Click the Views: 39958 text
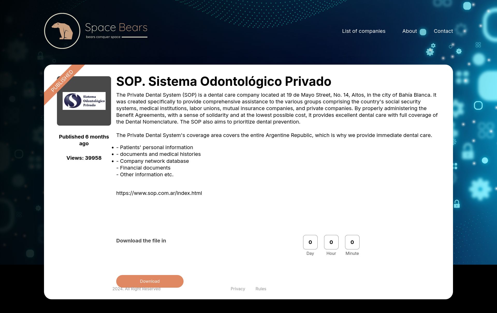497x313 pixels. pyautogui.click(x=84, y=158)
